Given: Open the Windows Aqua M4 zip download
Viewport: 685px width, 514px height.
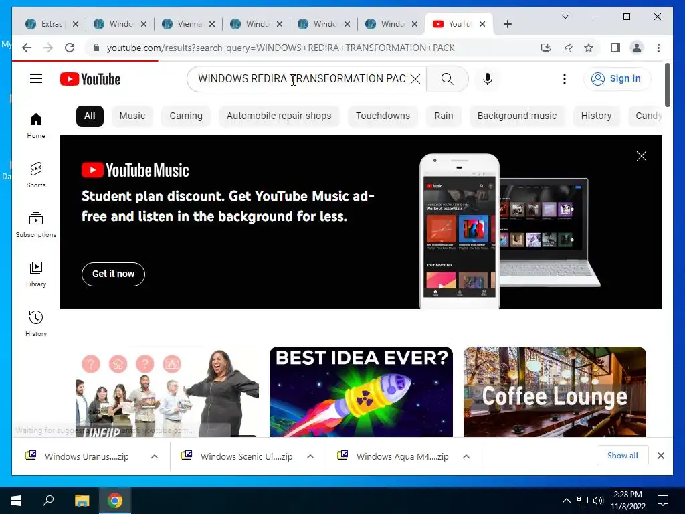Looking at the screenshot, I should click(x=402, y=456).
